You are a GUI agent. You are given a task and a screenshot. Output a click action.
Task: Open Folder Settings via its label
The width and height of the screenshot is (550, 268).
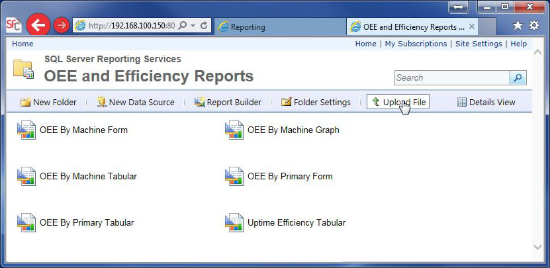click(x=322, y=103)
